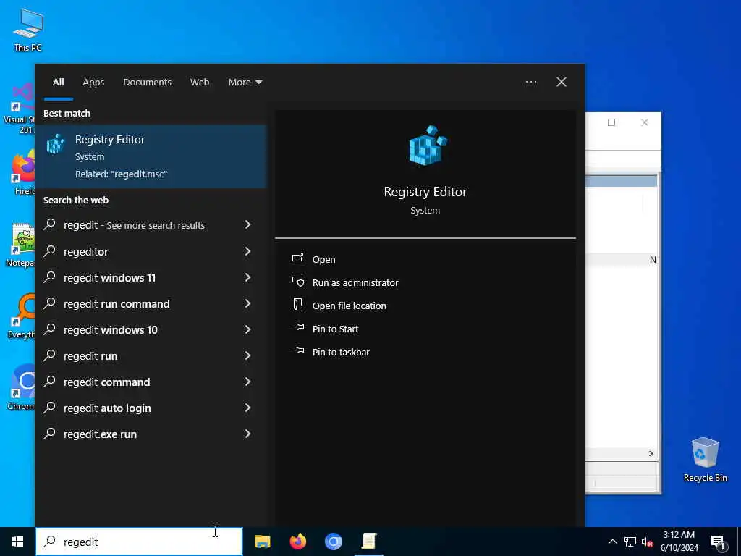Click the magnifier icon beside 'regedit windows 11'
This screenshot has width=741, height=556.
click(x=50, y=277)
